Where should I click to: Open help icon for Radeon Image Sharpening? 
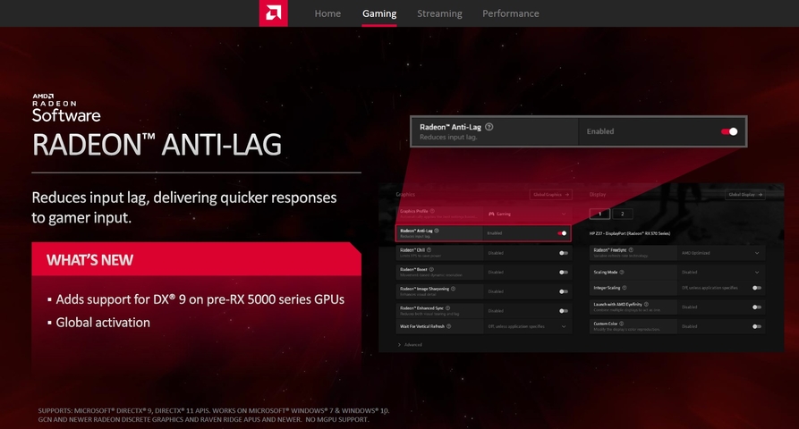coord(453,289)
